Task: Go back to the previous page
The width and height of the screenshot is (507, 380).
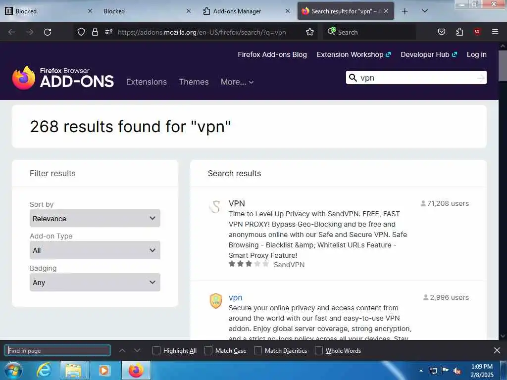Action: [x=12, y=32]
